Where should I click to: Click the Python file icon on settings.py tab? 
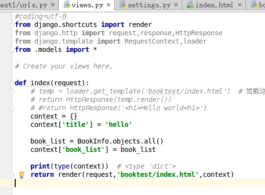pyautogui.click(x=123, y=5)
